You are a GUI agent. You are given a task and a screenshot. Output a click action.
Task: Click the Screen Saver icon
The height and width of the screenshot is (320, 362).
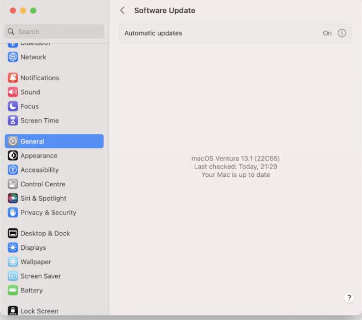click(x=13, y=276)
